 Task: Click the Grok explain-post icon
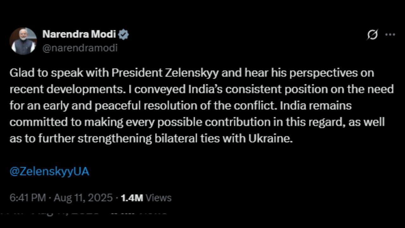pos(372,35)
